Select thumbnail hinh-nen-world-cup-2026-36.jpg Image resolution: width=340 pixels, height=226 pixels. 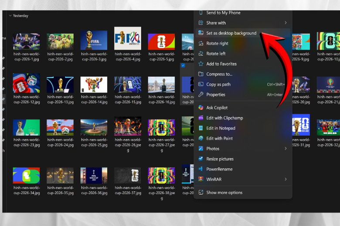(x=94, y=176)
